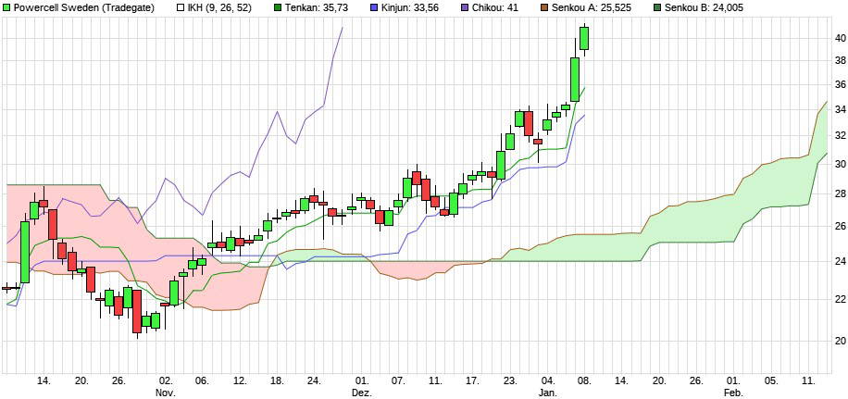This screenshot has height=399, width=848.
Task: Click the 06. date label in November
Action: pyautogui.click(x=203, y=380)
